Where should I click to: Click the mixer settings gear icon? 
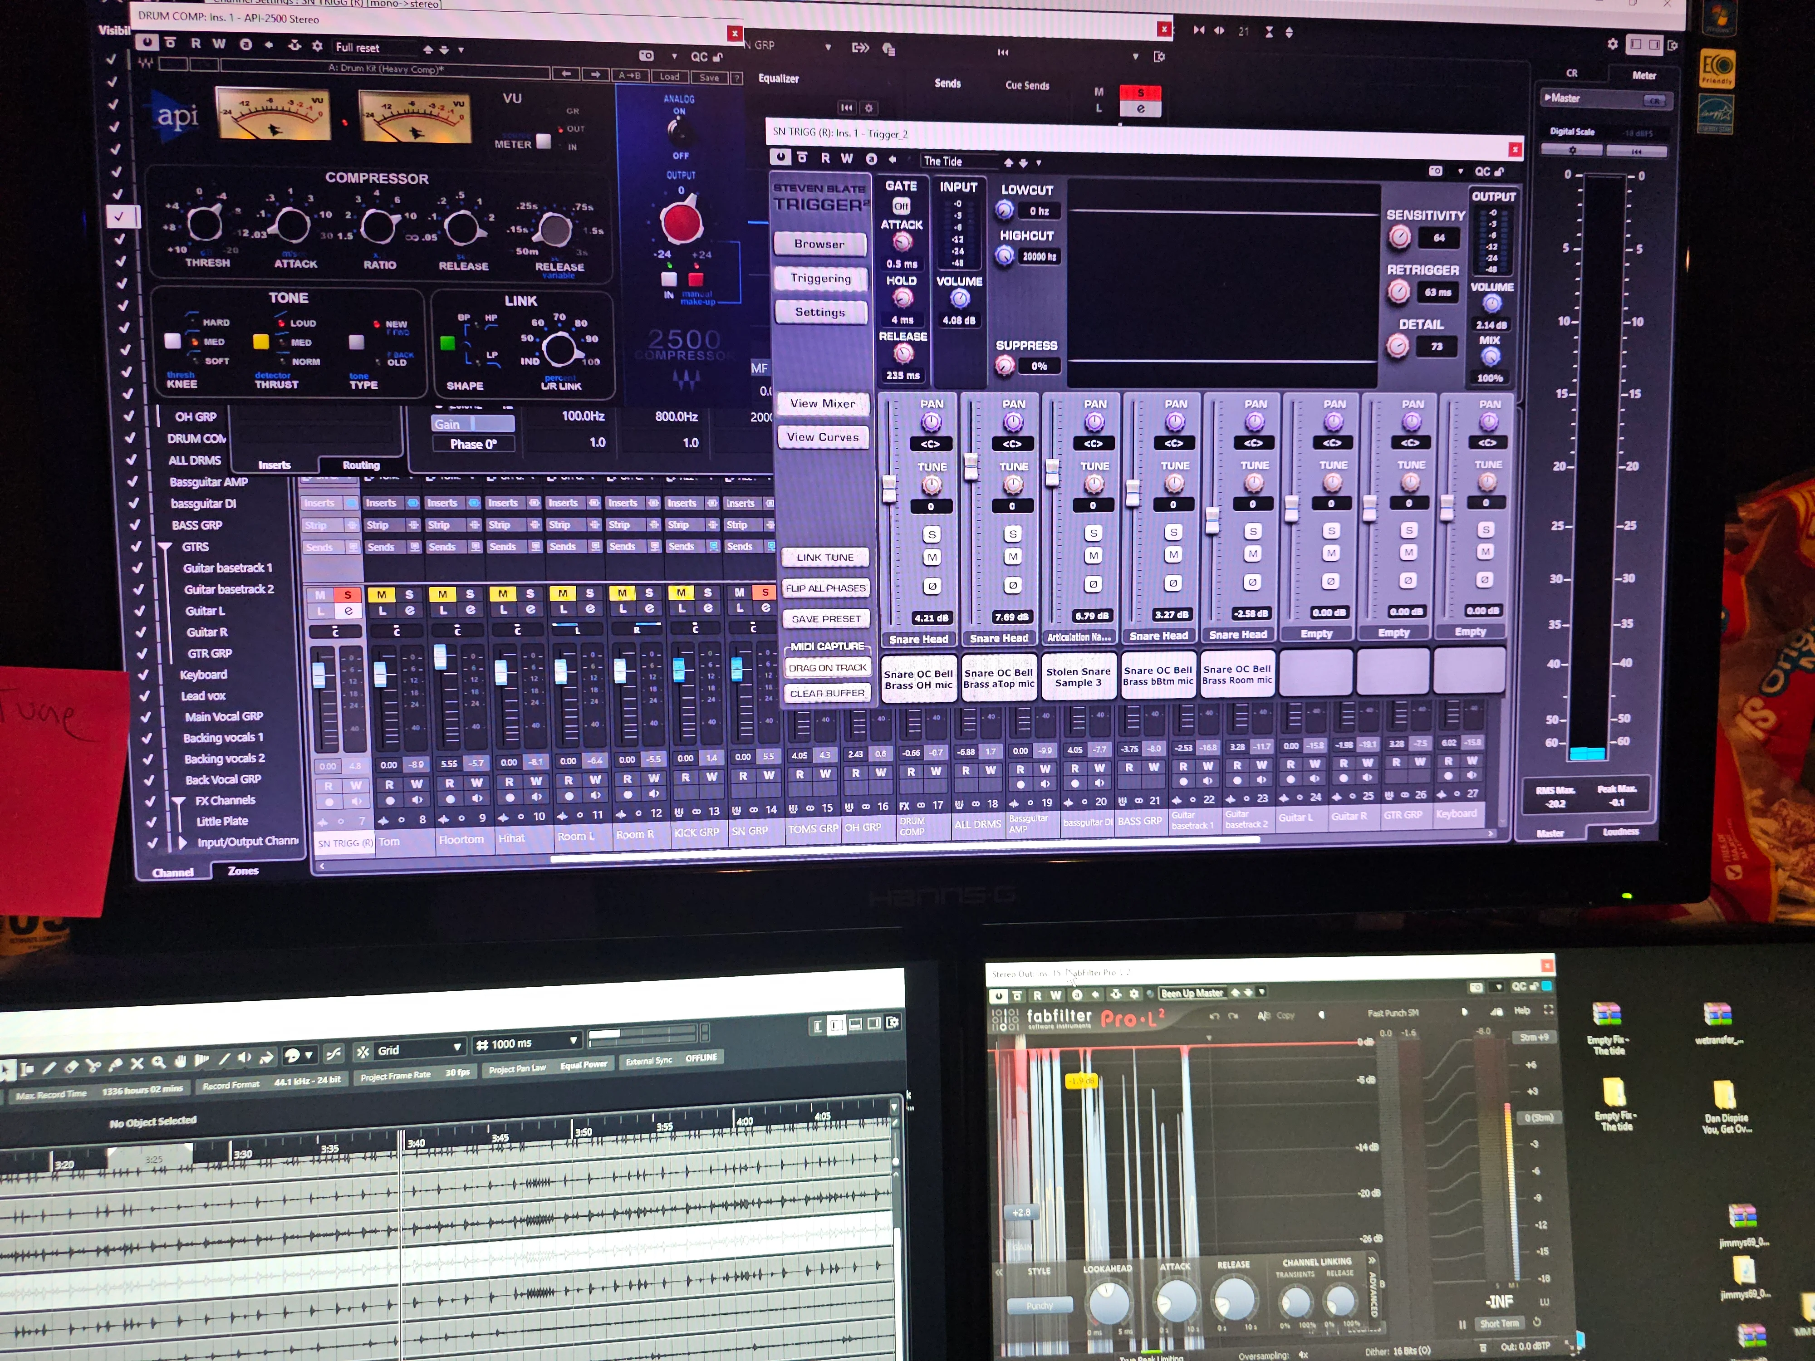[1612, 44]
